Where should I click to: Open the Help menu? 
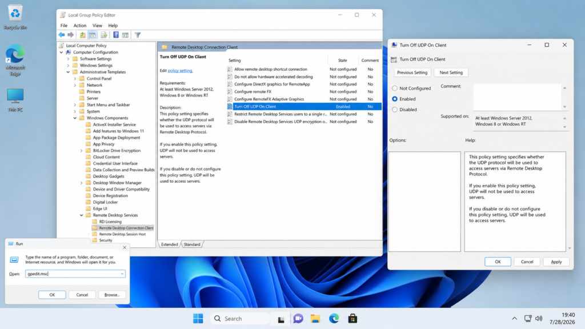pyautogui.click(x=113, y=25)
